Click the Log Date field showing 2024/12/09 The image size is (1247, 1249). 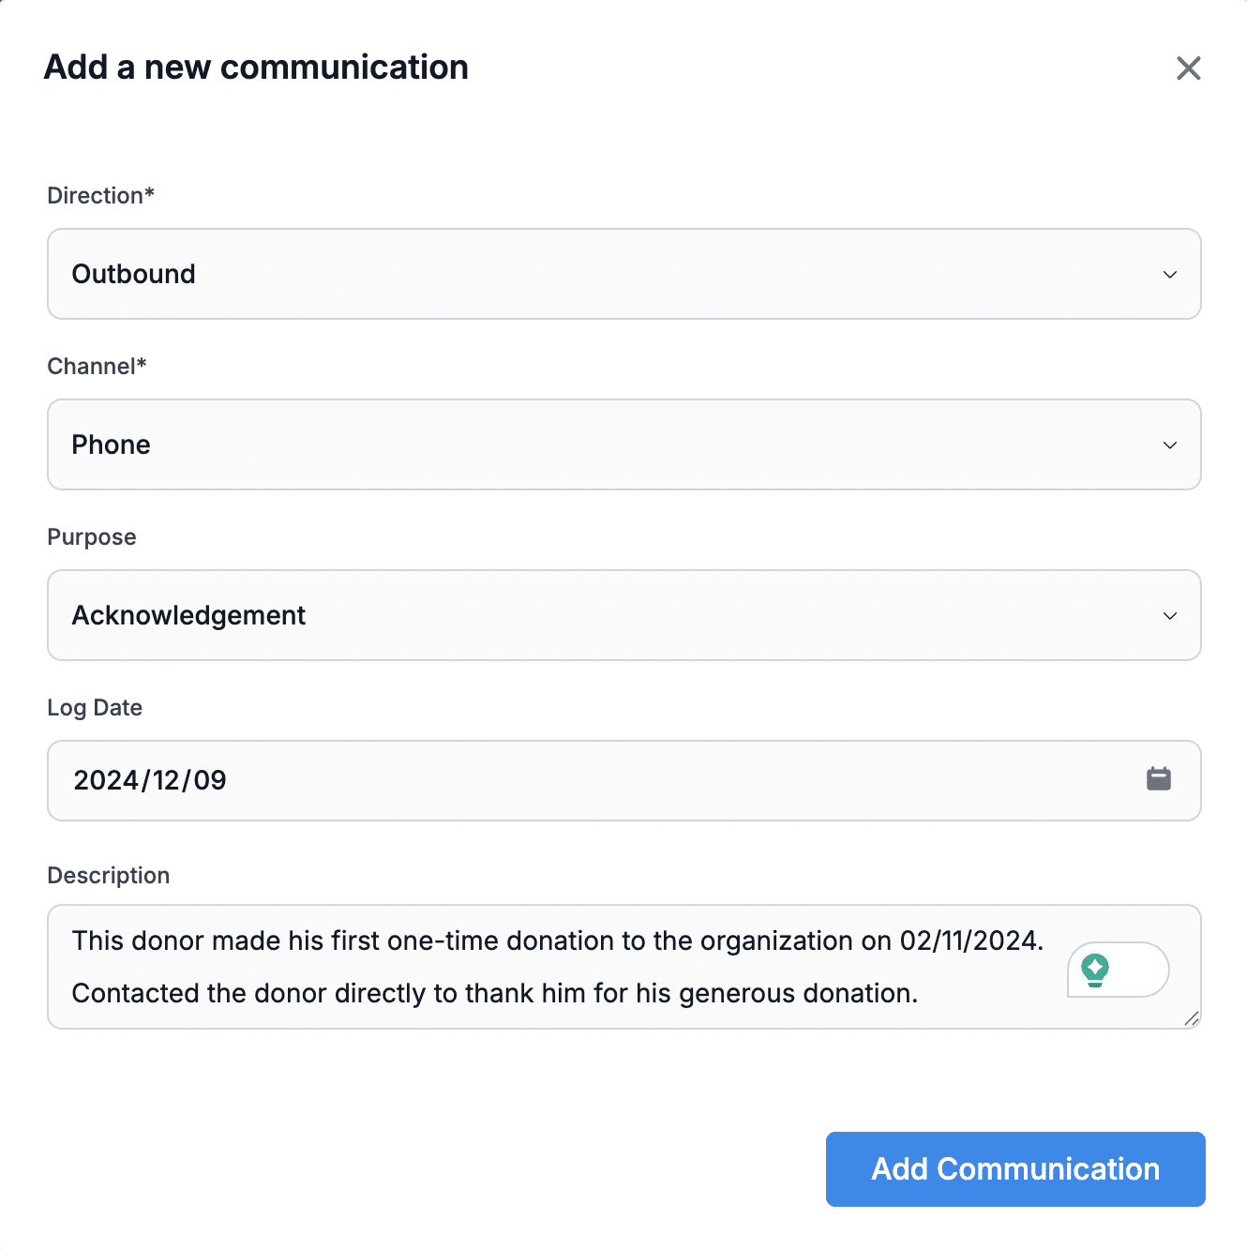pos(563,780)
